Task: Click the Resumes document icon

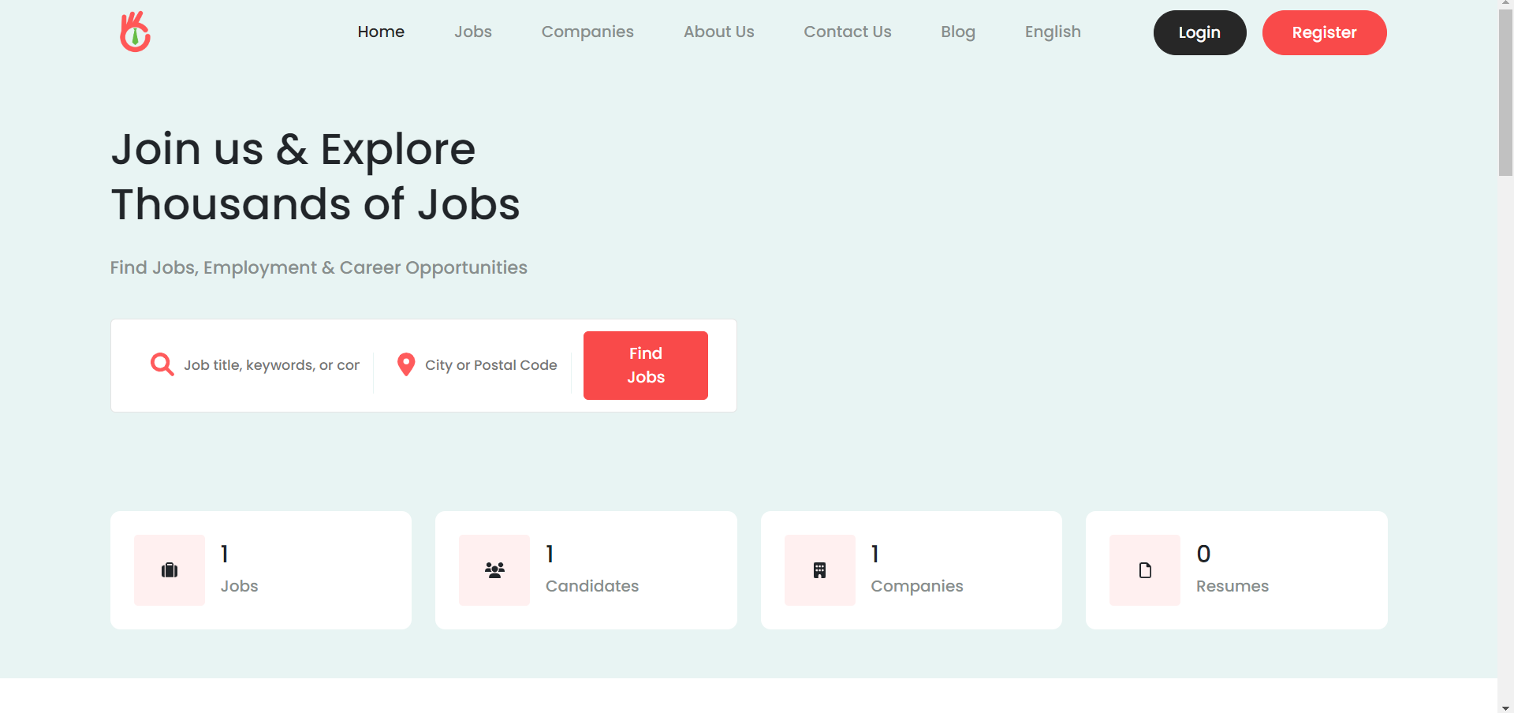Action: coord(1145,570)
